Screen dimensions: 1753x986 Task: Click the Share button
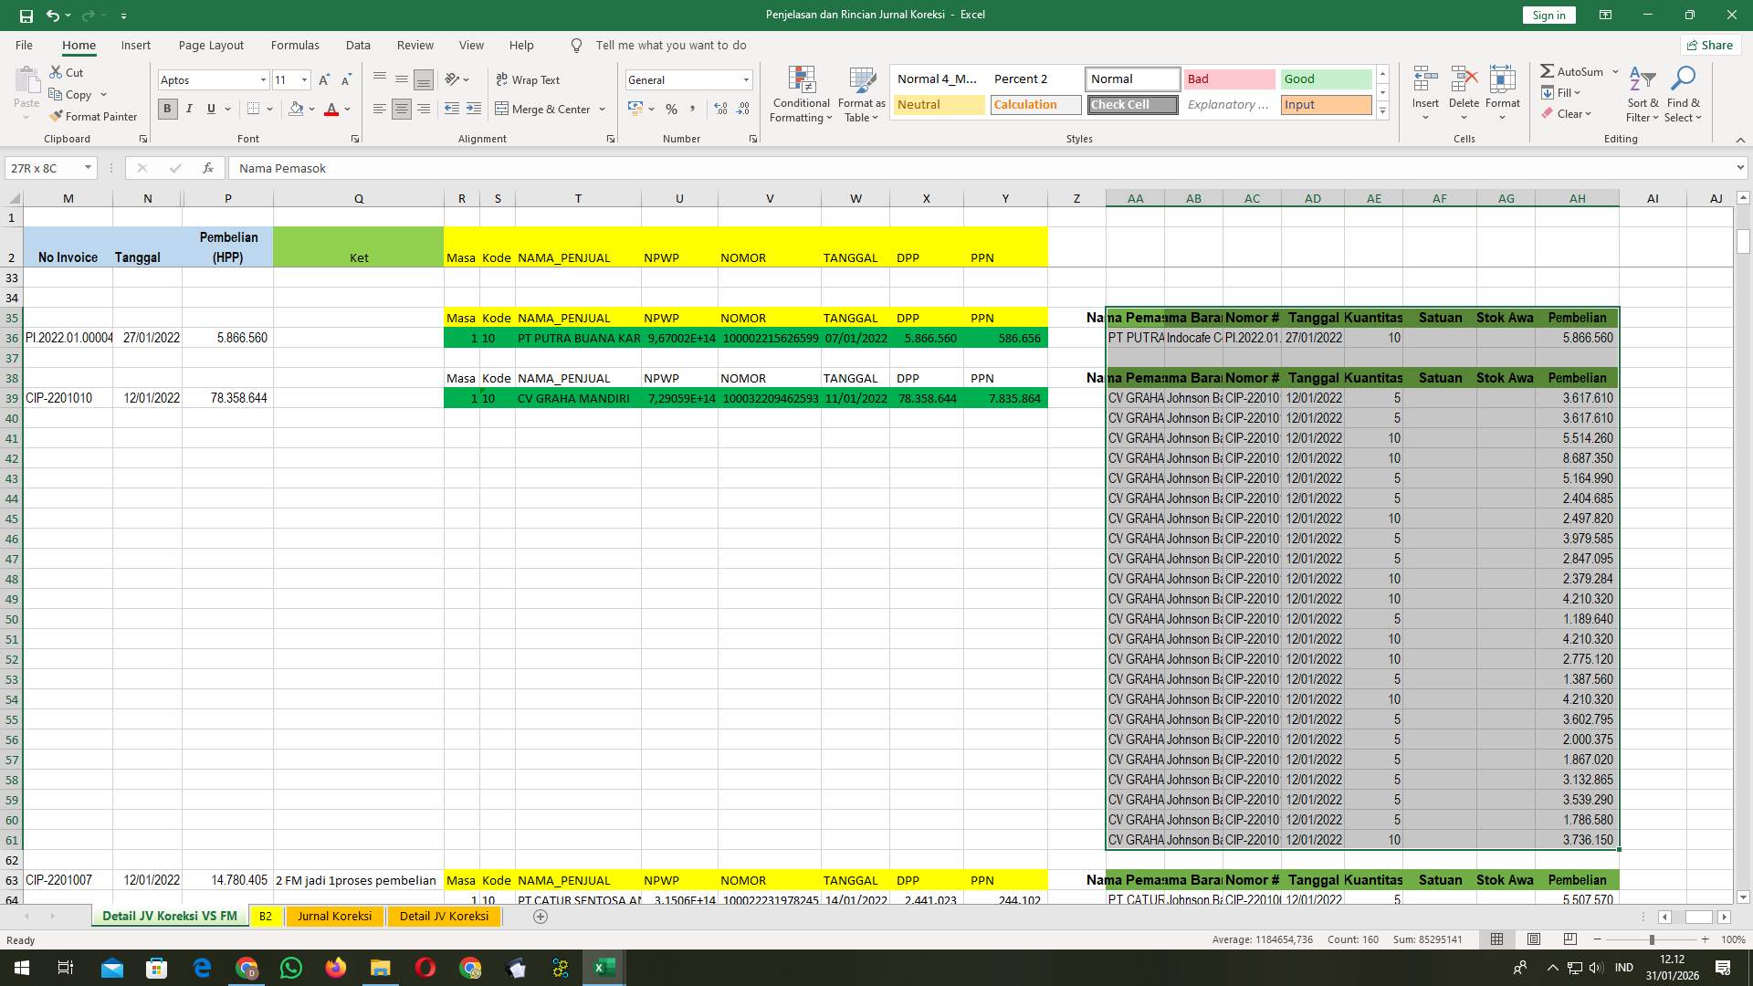(1709, 45)
